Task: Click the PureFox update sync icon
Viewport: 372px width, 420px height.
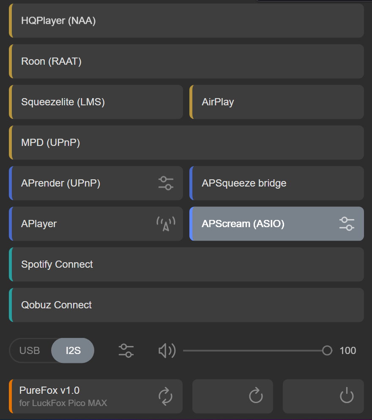Action: point(165,396)
